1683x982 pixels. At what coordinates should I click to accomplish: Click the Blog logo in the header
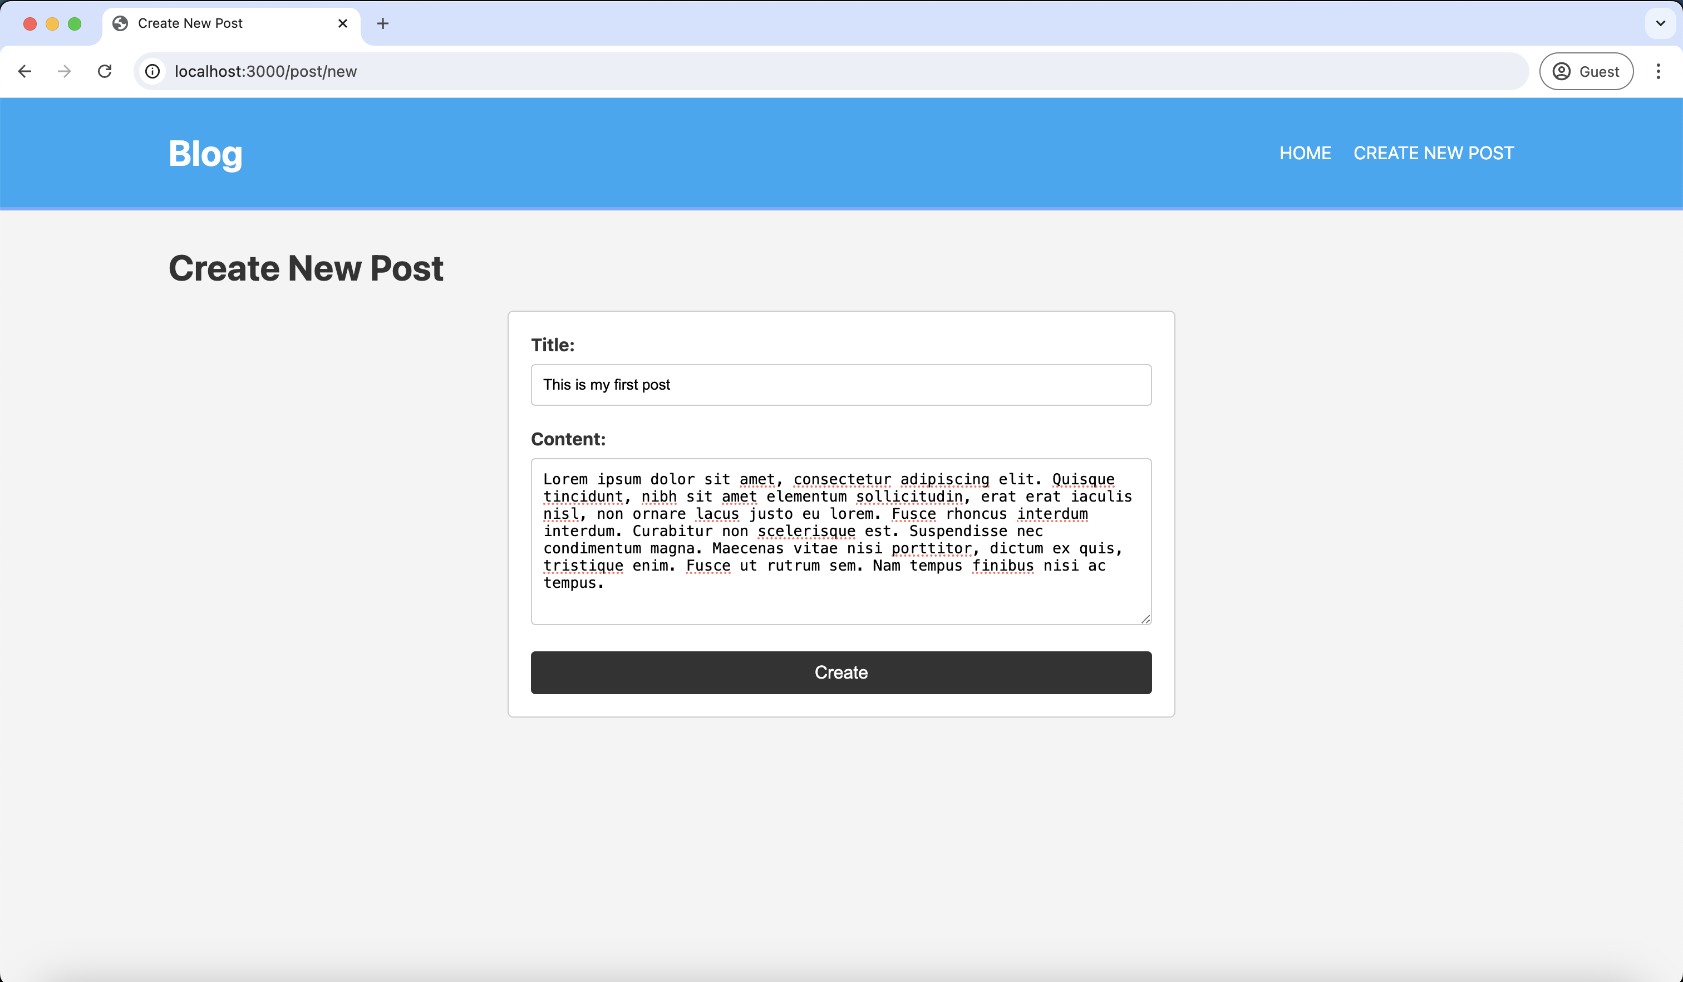205,154
